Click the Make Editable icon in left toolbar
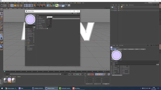Screen dimensions: 161x90 pyautogui.click(x=2, y=9)
